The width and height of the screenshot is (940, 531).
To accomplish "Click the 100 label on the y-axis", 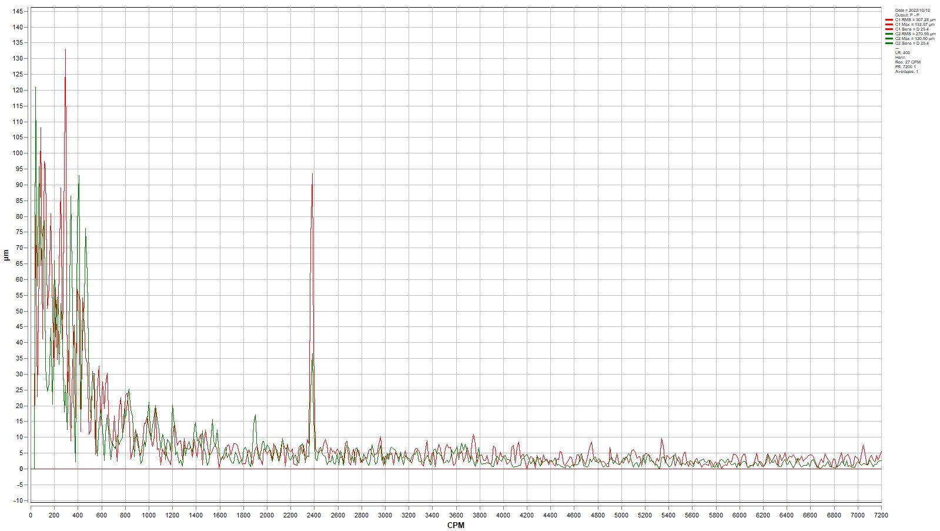I will (x=18, y=153).
